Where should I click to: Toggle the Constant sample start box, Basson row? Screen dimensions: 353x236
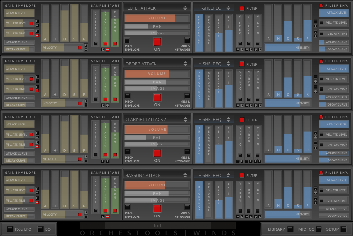click(96, 211)
